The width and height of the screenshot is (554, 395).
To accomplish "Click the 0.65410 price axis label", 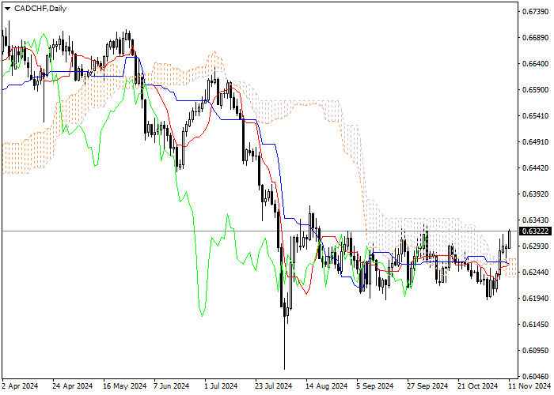I will (x=535, y=115).
